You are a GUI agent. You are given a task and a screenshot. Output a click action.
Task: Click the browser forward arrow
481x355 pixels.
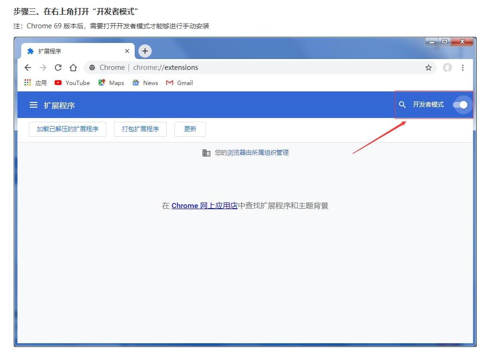pyautogui.click(x=43, y=68)
